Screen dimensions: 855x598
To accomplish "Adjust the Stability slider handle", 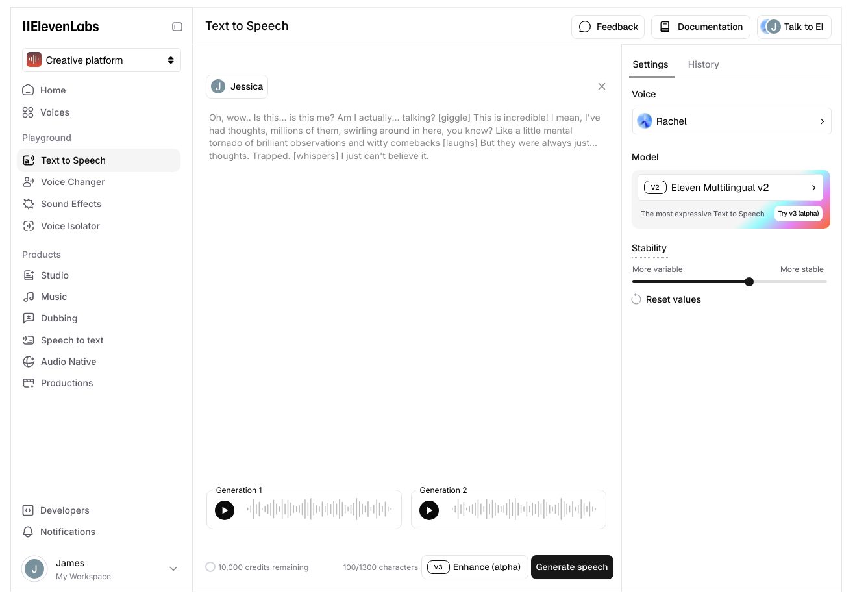I will [x=749, y=282].
